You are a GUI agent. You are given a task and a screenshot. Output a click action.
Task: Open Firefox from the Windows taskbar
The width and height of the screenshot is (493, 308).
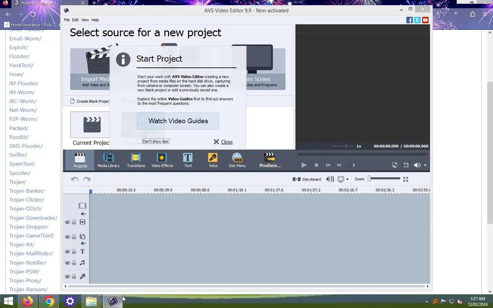tap(28, 301)
